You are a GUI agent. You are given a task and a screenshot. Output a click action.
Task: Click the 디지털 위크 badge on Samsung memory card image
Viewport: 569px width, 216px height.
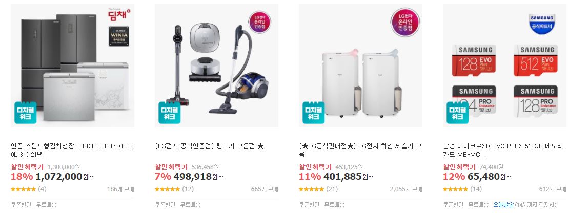click(458, 112)
